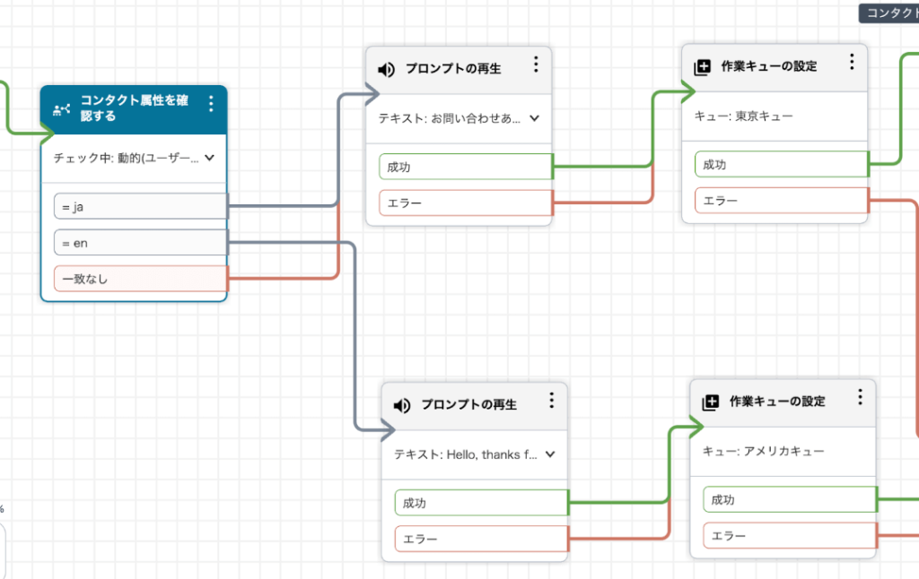The width and height of the screenshot is (919, 579).
Task: Open three-dot menu of the お問い合わせ prompt block
Action: coord(536,65)
